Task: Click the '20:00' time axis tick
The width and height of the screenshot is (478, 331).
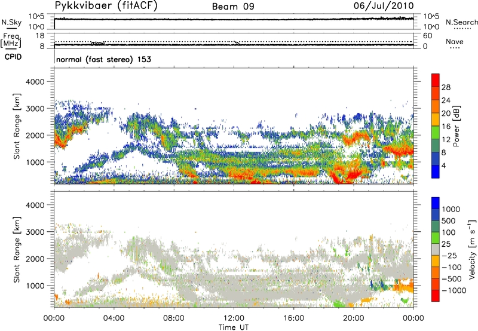Action: pyautogui.click(x=354, y=318)
